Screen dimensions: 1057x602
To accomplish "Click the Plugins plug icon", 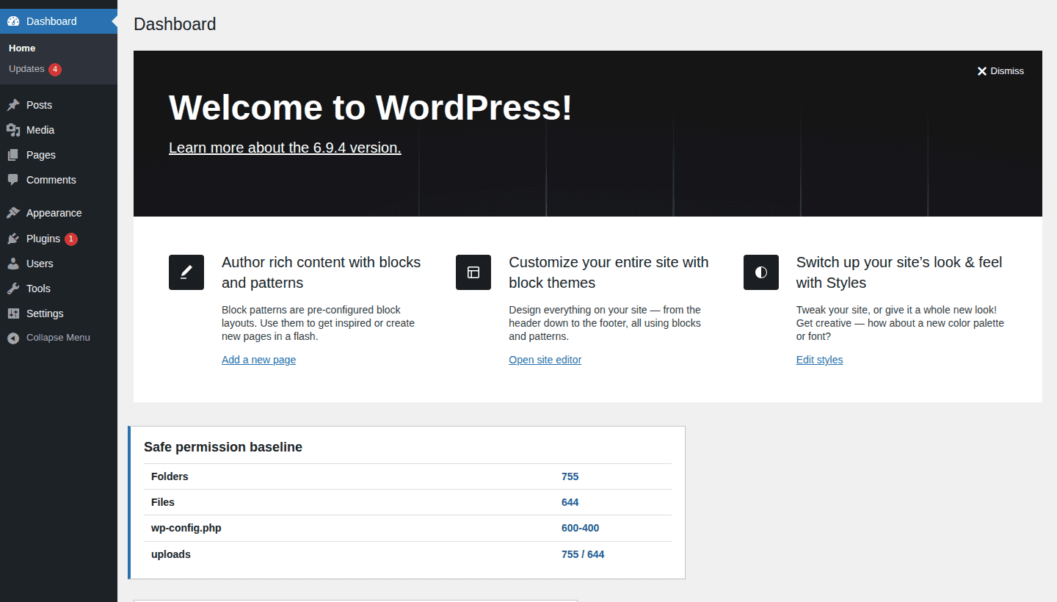I will (x=13, y=239).
